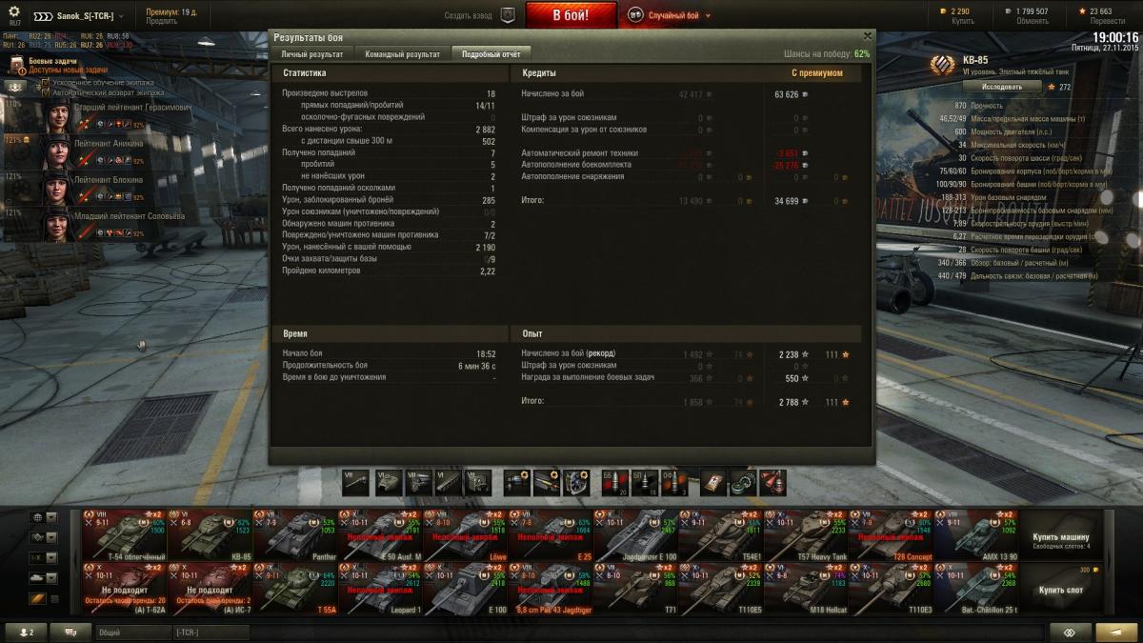The image size is (1143, 643).
Task: Open the chat channels button
Action: pyautogui.click(x=70, y=633)
